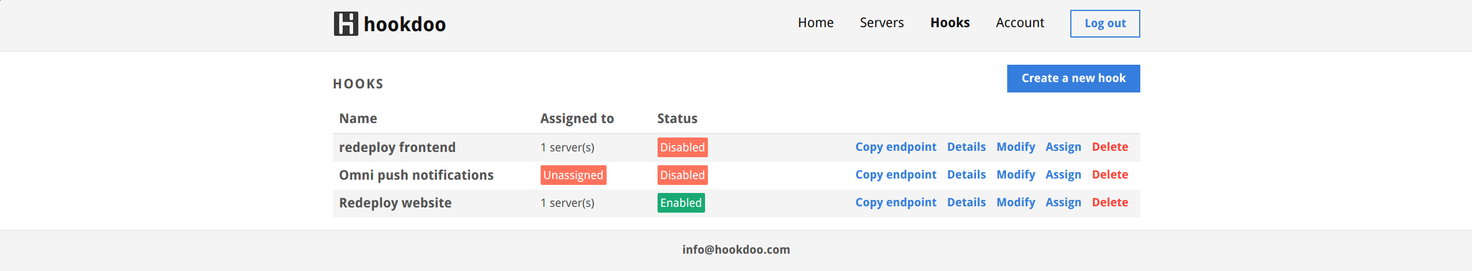Copy endpoint for redeploy frontend

click(895, 147)
